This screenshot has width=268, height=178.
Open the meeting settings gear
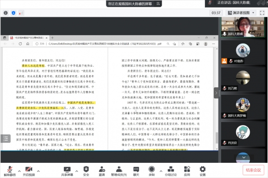(x=202, y=171)
